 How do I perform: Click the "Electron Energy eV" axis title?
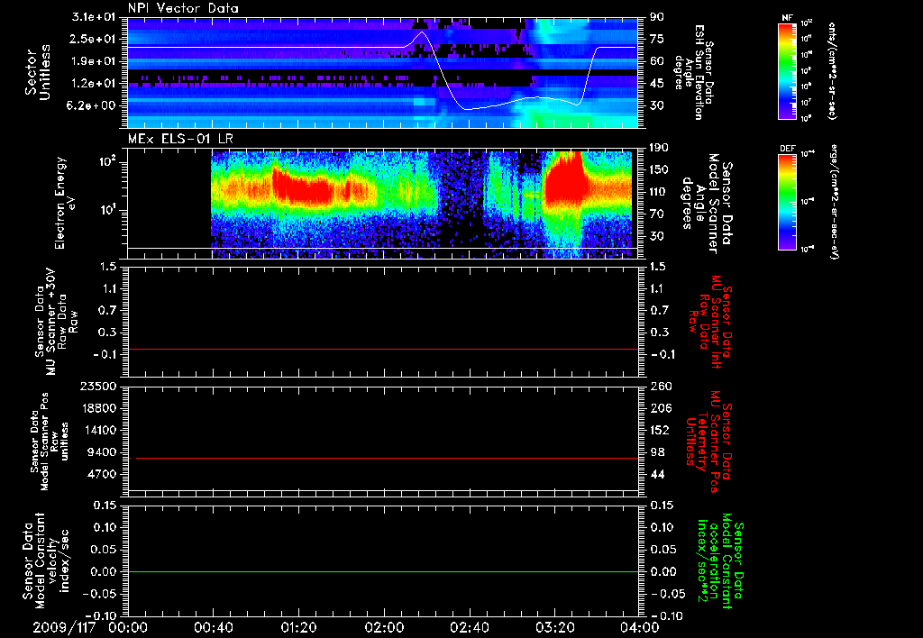click(66, 203)
